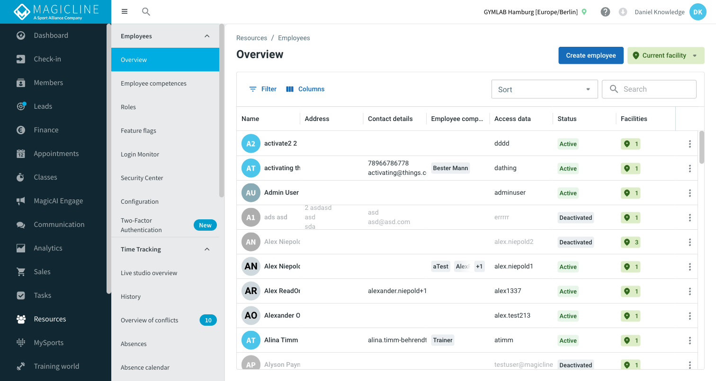Click the Deactivated status for alex.niepold2
This screenshot has height=381, width=716.
click(576, 242)
